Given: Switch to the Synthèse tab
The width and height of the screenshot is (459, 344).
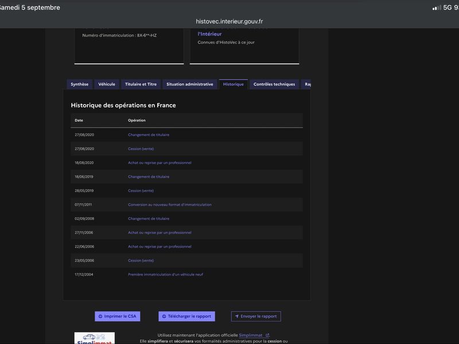Looking at the screenshot, I should 79,84.
